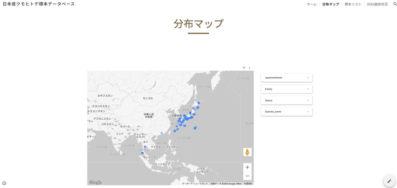This screenshot has height=188, width=397.
Task: Open the site info icon
Action: 4,183
